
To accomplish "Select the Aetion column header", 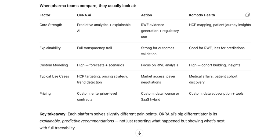I will point(146,15).
